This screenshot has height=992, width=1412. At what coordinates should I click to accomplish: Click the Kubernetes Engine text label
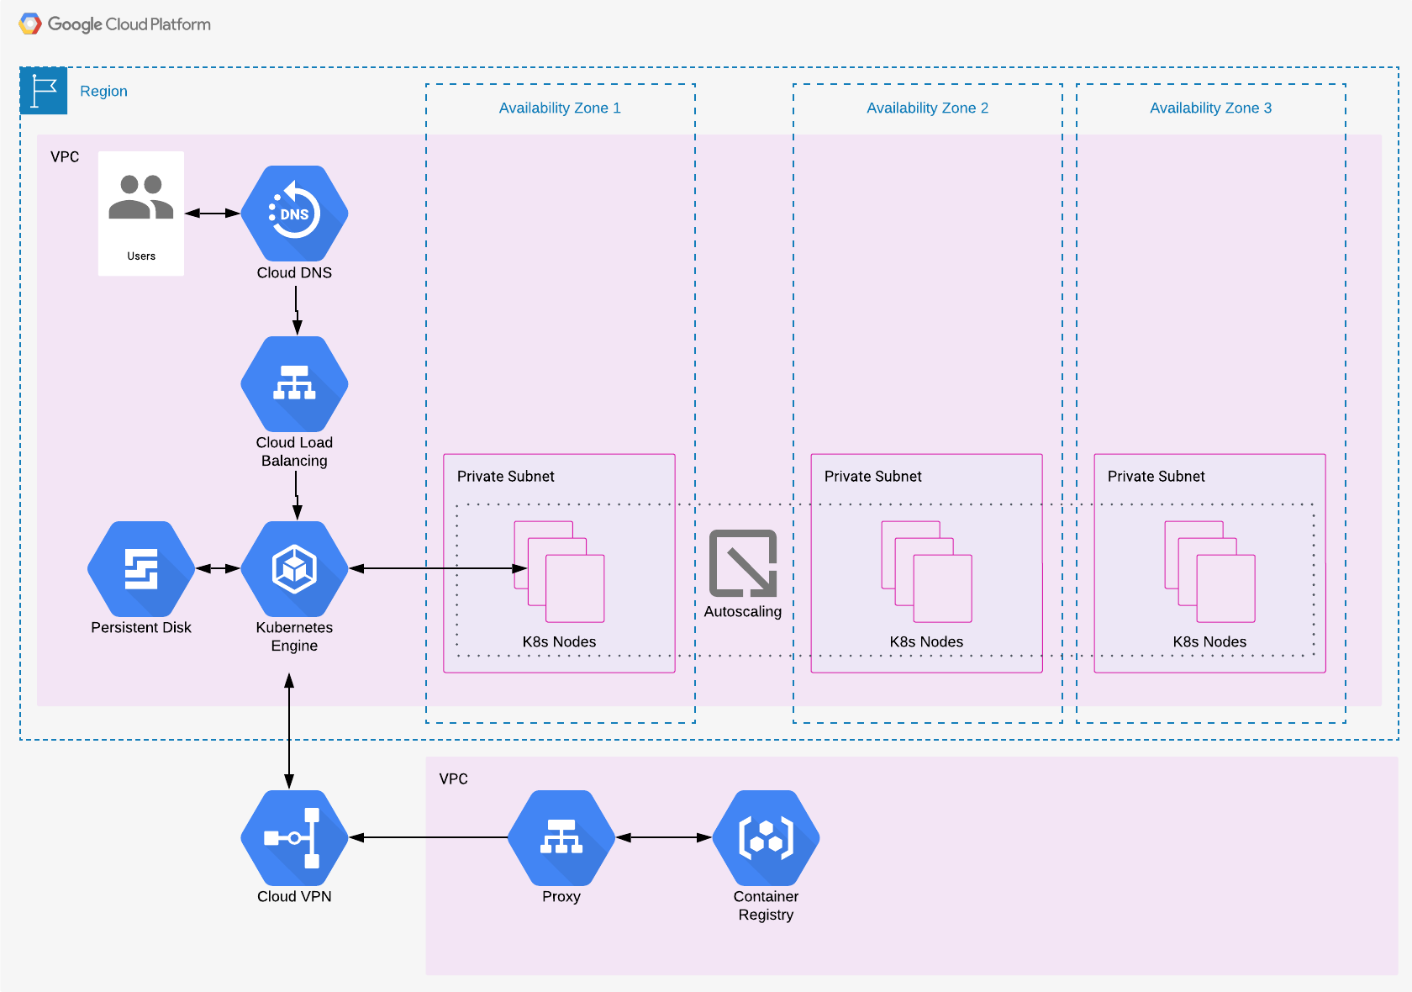click(x=294, y=636)
